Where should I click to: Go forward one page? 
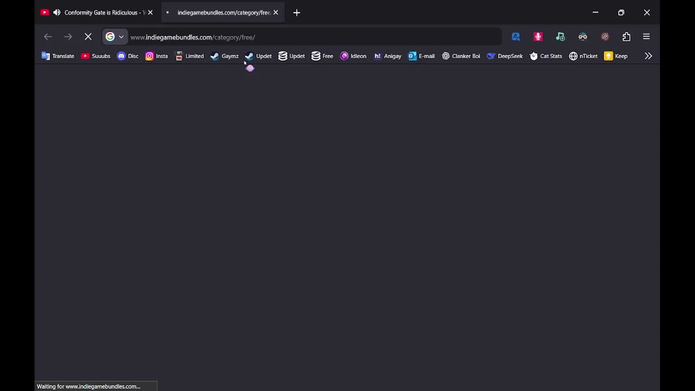click(x=68, y=37)
